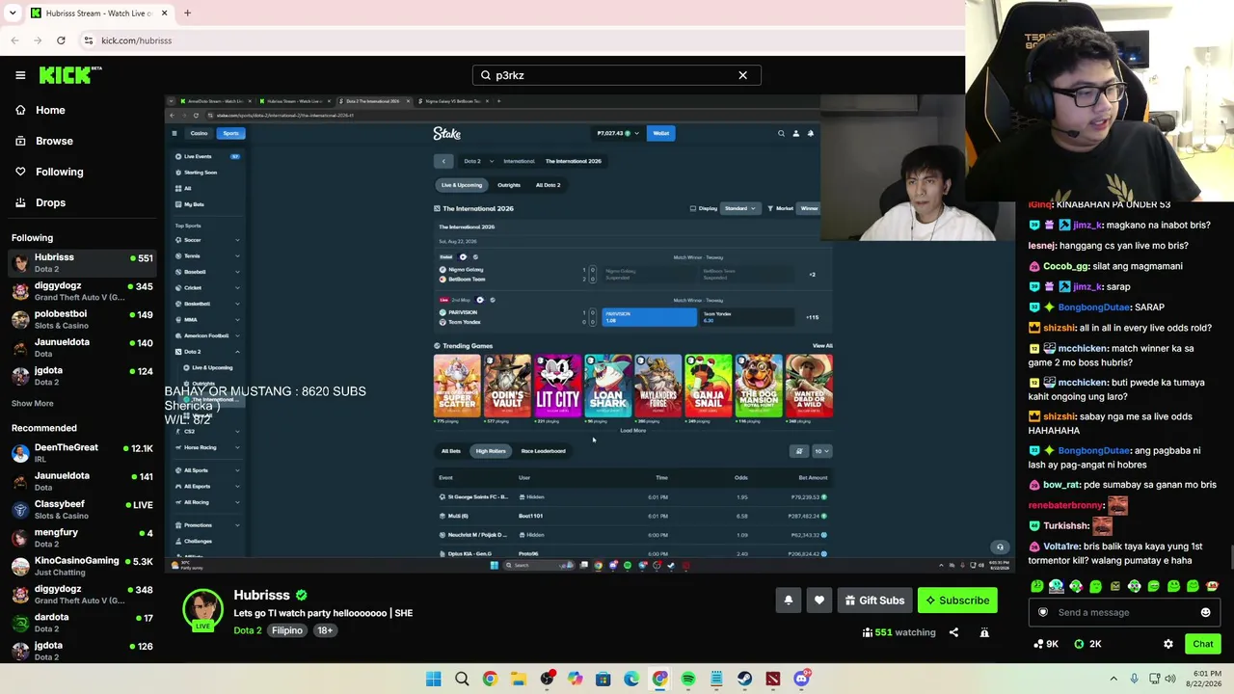Follow the channel with the heart button
Screen dimensions: 1234x694
819,601
